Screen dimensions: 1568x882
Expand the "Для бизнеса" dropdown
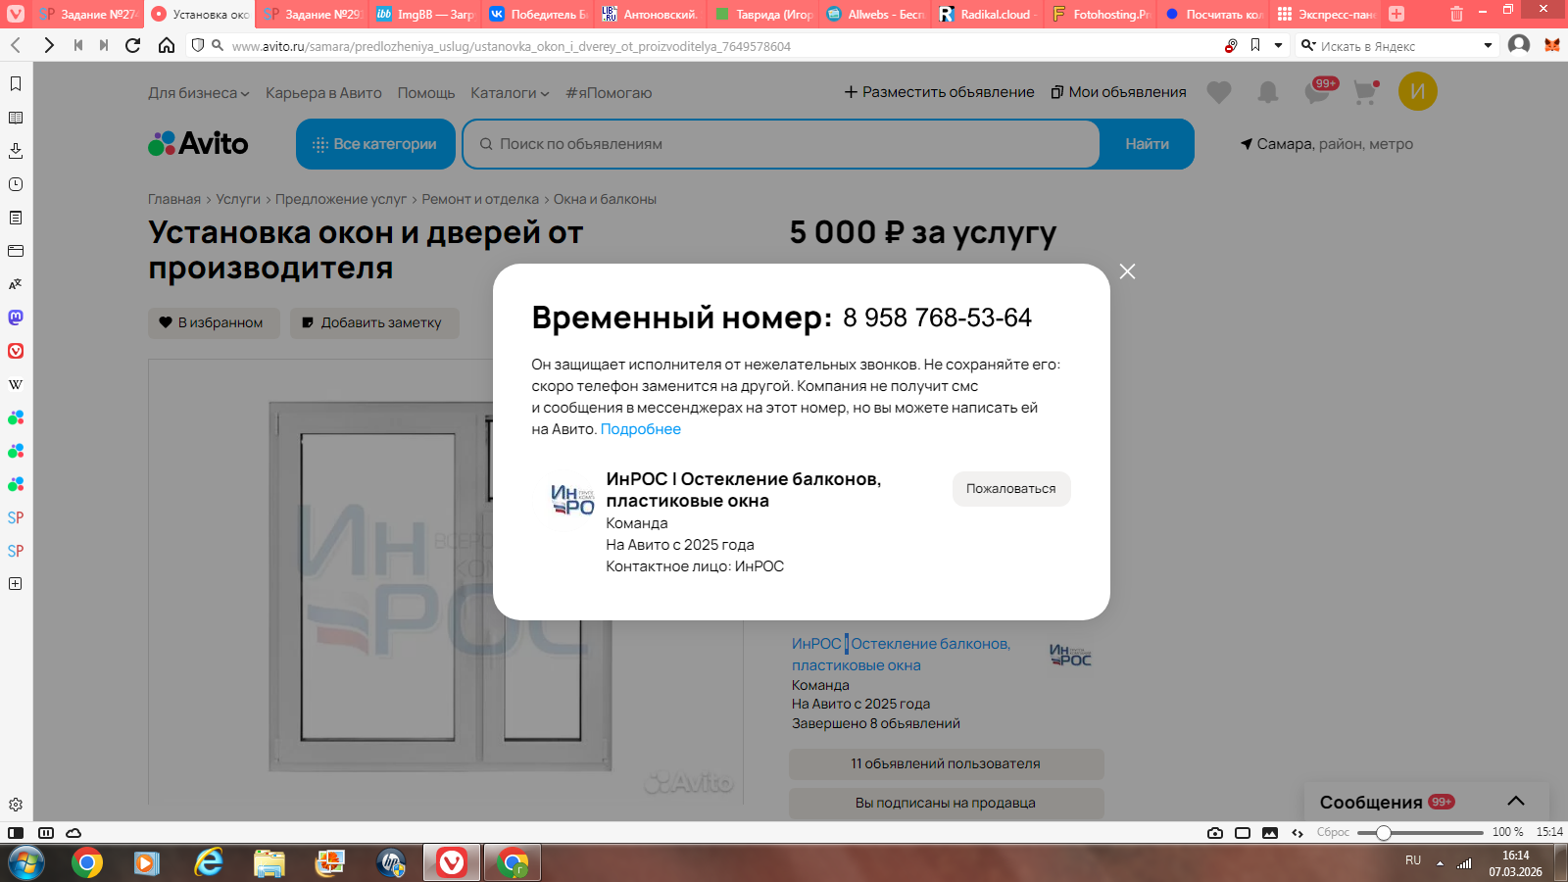199,93
